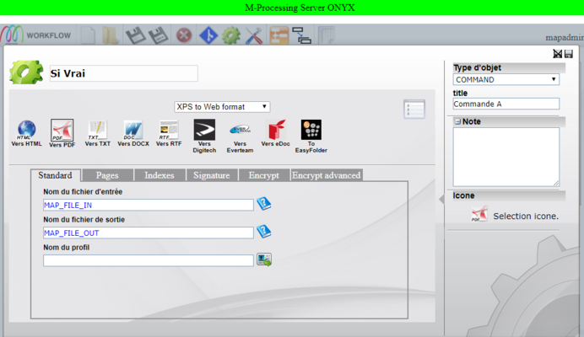Click the new document toolbar icon
584x337 pixels.
(x=89, y=35)
